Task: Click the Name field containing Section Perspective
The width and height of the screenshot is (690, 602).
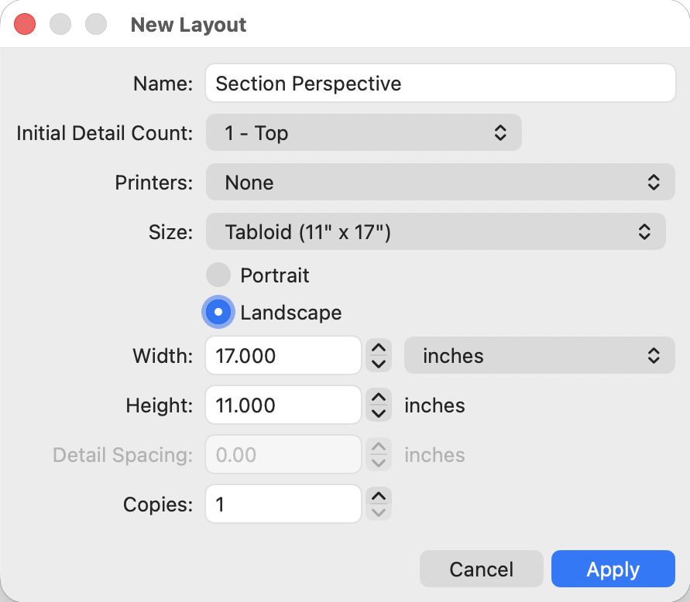Action: pyautogui.click(x=441, y=83)
